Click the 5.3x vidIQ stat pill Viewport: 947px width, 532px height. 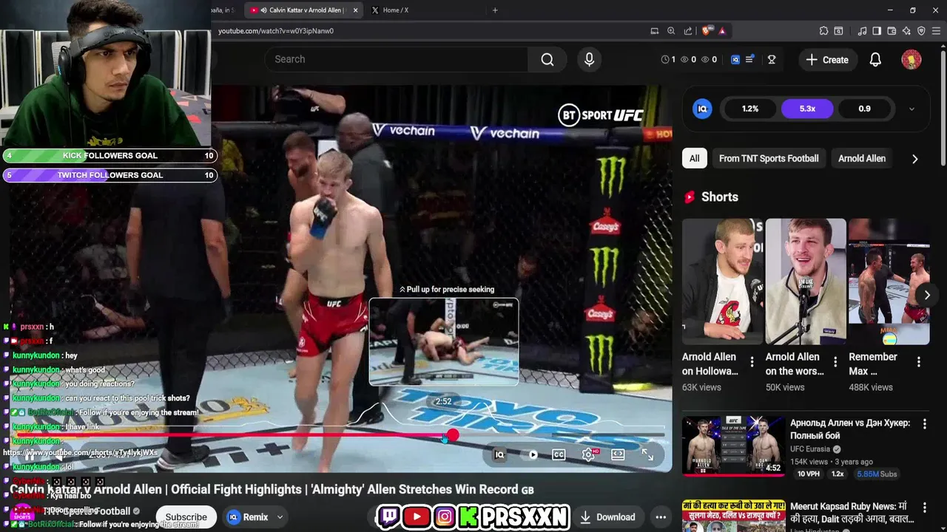[807, 109]
